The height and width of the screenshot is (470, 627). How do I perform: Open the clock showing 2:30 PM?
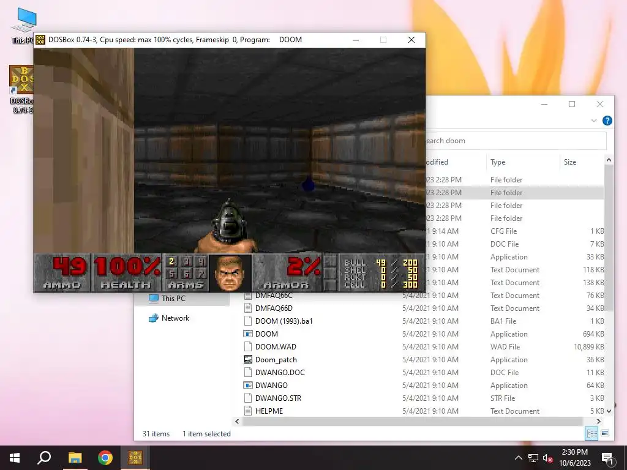click(x=574, y=458)
